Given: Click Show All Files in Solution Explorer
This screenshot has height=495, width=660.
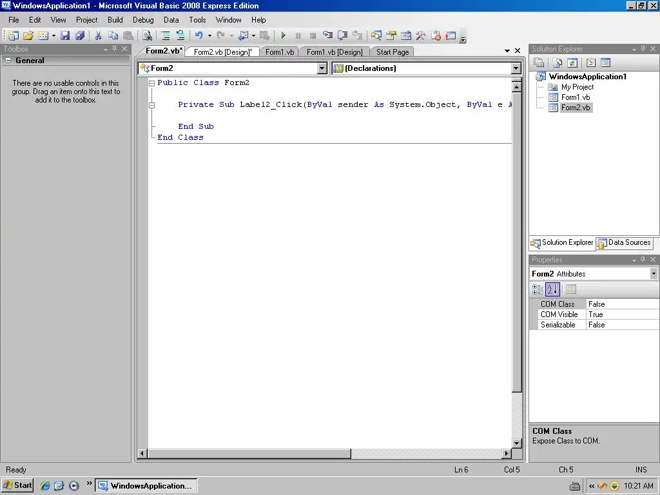Looking at the screenshot, I should 558,63.
